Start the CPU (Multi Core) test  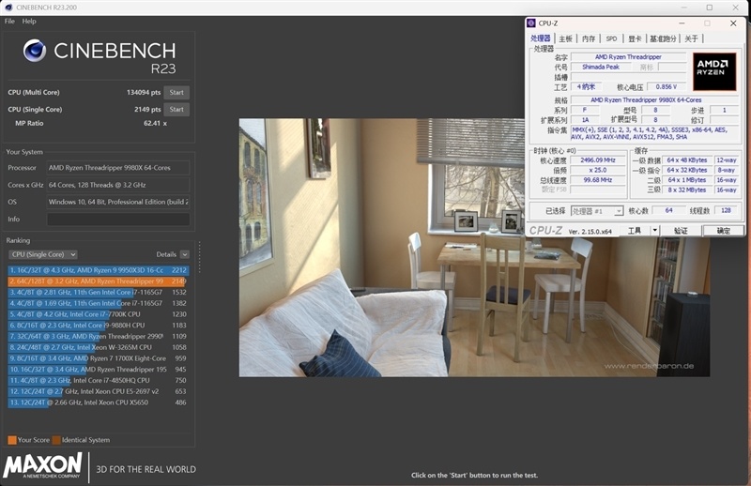176,92
